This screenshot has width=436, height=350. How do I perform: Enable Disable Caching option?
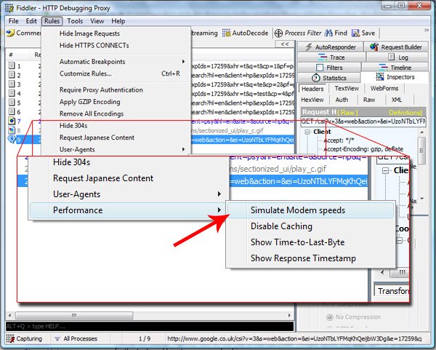pyautogui.click(x=310, y=226)
